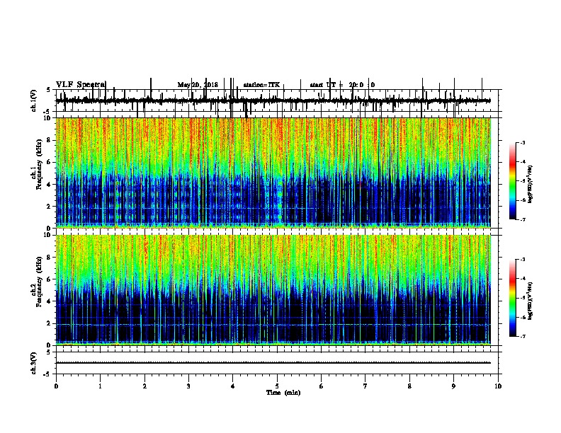The image size is (561, 433).
Task: Click the "3" tick on the time axis
Action: pyautogui.click(x=188, y=386)
